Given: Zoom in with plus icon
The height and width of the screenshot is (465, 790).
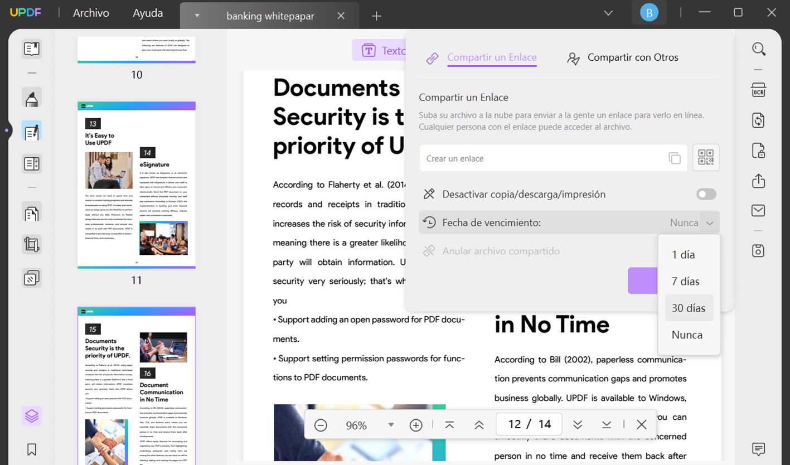Looking at the screenshot, I should [x=416, y=425].
